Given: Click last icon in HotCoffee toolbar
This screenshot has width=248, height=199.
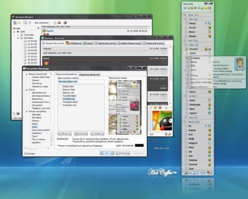Looking at the screenshot, I should coord(209,8).
